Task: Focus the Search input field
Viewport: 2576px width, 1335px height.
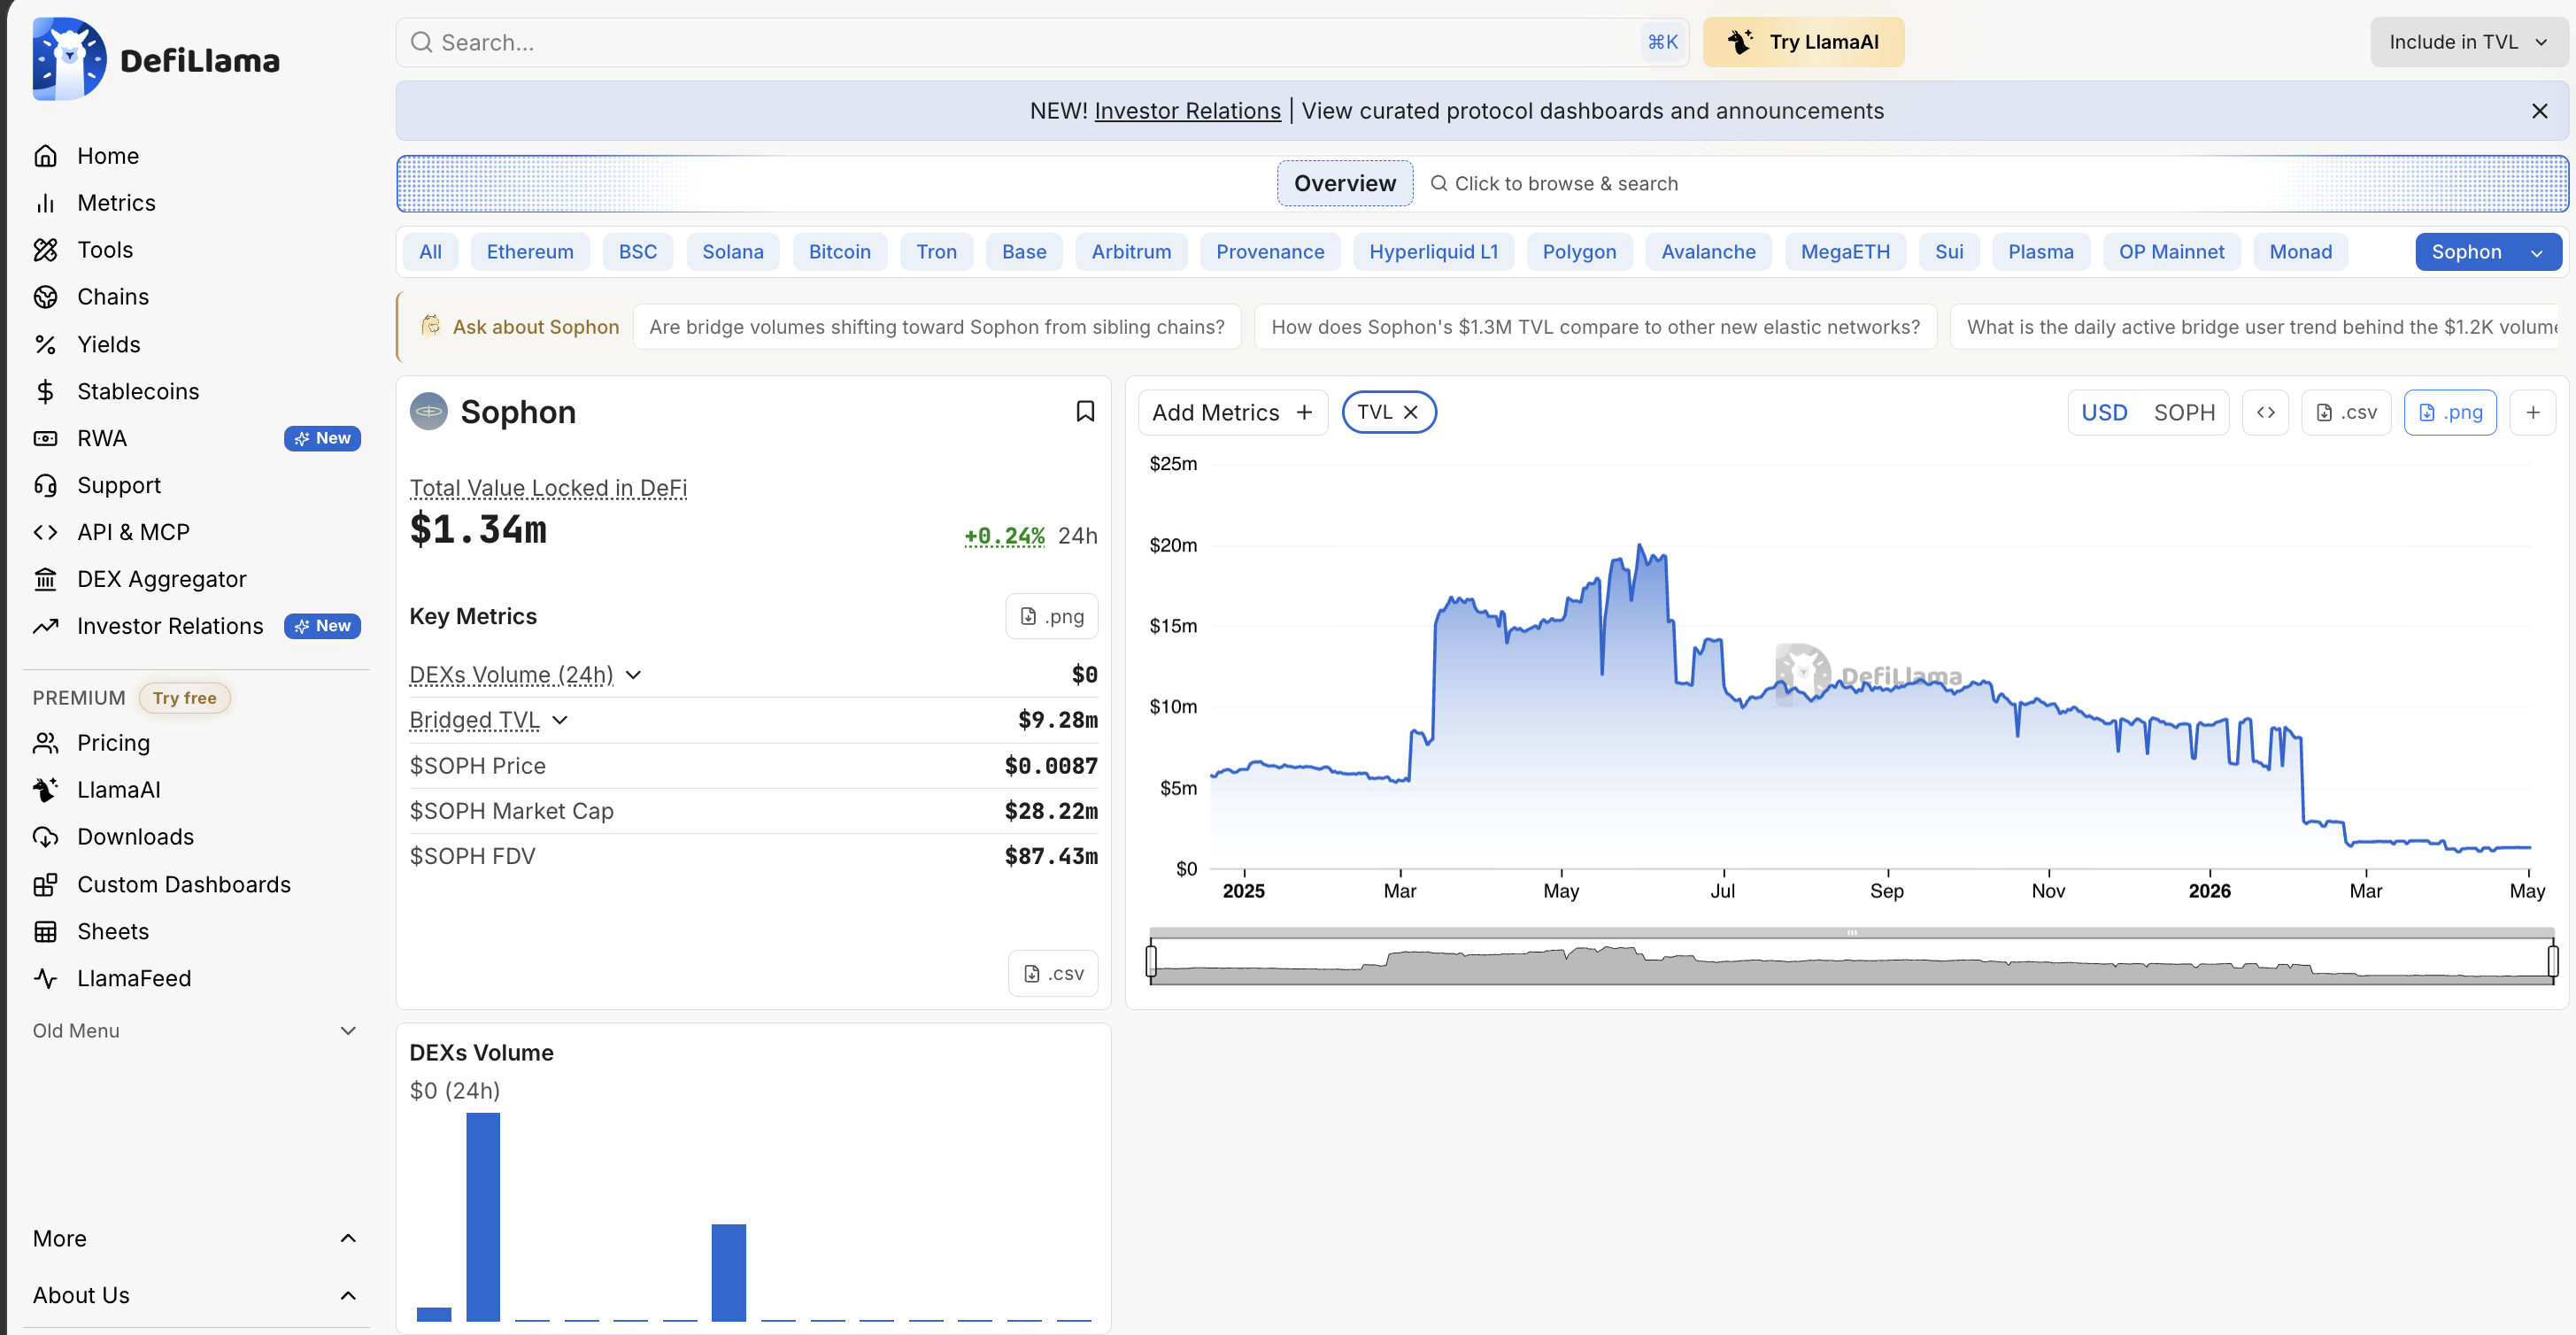Action: (x=1042, y=42)
